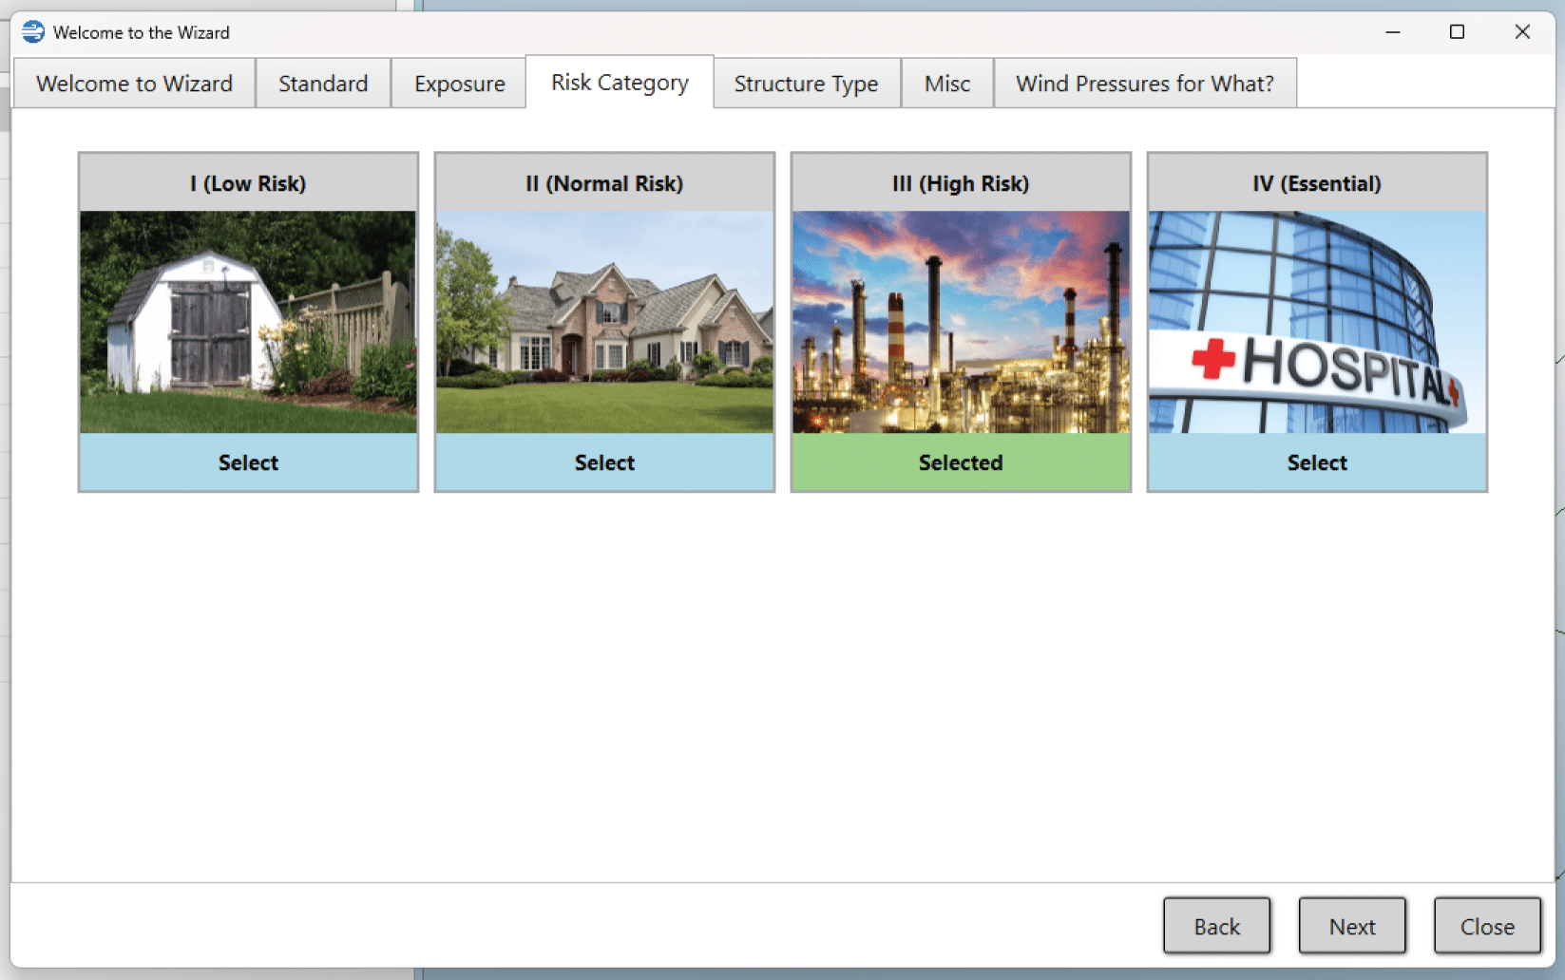Select risk category I (Low Risk)
This screenshot has width=1565, height=980.
(248, 462)
